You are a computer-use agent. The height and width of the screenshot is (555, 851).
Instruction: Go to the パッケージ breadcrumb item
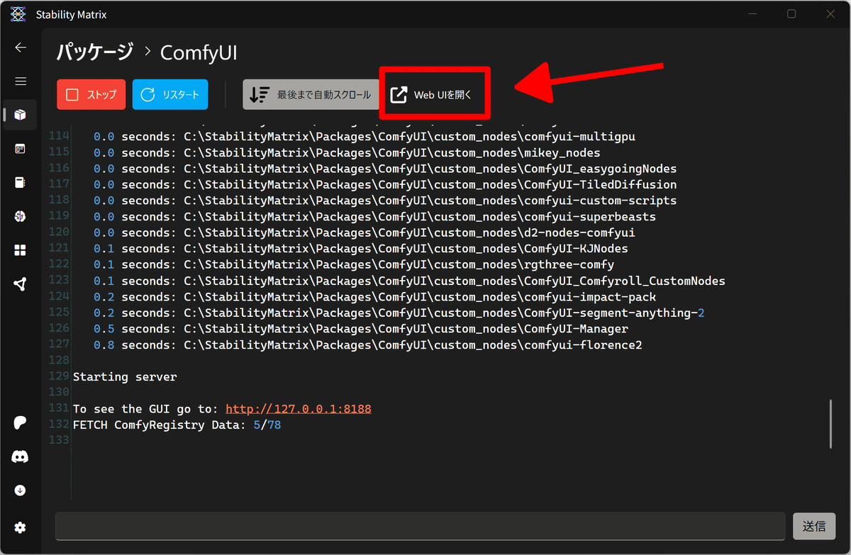pos(93,52)
